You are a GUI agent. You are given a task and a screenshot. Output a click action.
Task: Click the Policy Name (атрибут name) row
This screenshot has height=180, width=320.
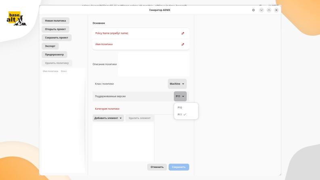[x=140, y=33]
